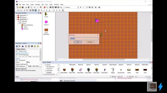The image size is (167, 93).
Task: Select Quick Backdrop in the workspace tree
Action: click(x=28, y=25)
